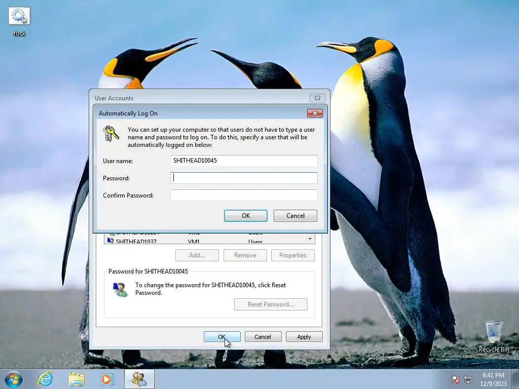Viewport: 519px width, 389px height.
Task: Open the Action Center flag tray icon
Action: (456, 379)
